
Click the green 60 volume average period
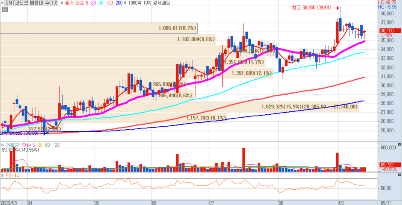(x=47, y=145)
